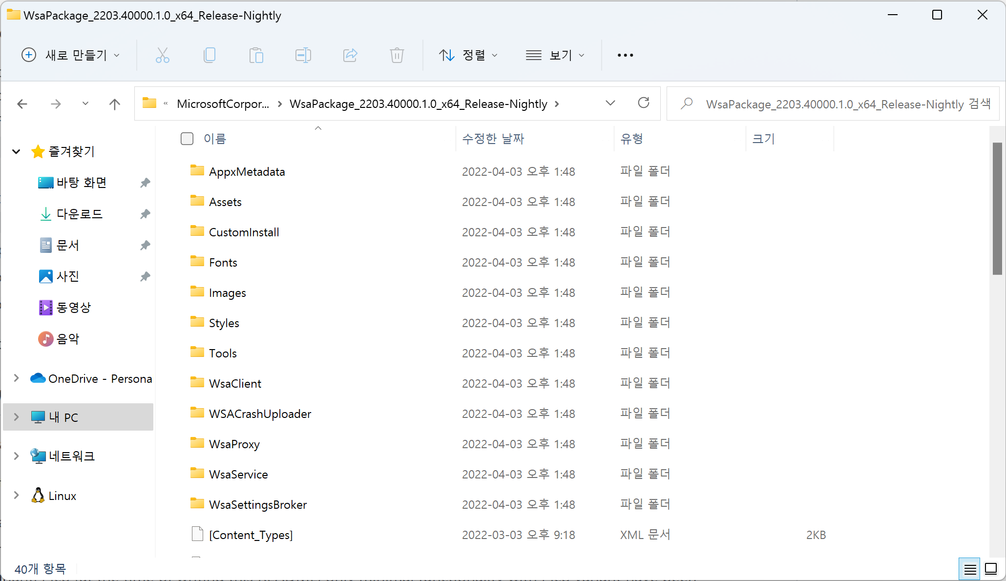Open the 정렬 sort menu
The height and width of the screenshot is (581, 1006).
pos(468,55)
